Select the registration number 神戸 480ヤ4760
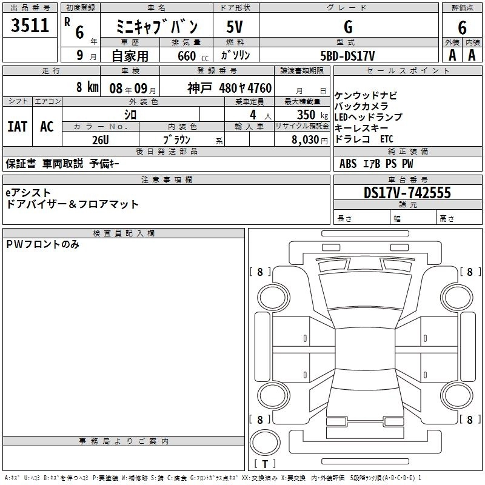This screenshot has width=485, height=485. tap(229, 87)
